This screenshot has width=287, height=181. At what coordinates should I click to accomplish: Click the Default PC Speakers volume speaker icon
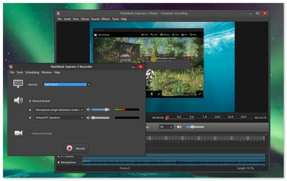[89, 117]
